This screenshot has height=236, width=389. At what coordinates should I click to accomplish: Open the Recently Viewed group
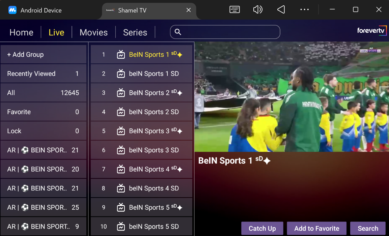click(43, 74)
